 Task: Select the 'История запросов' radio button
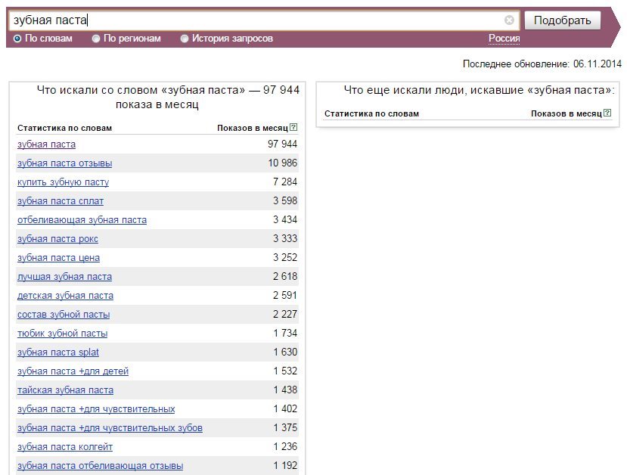185,39
